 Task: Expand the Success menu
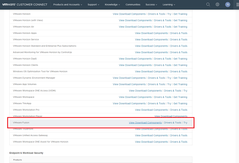pyautogui.click(x=151, y=4)
